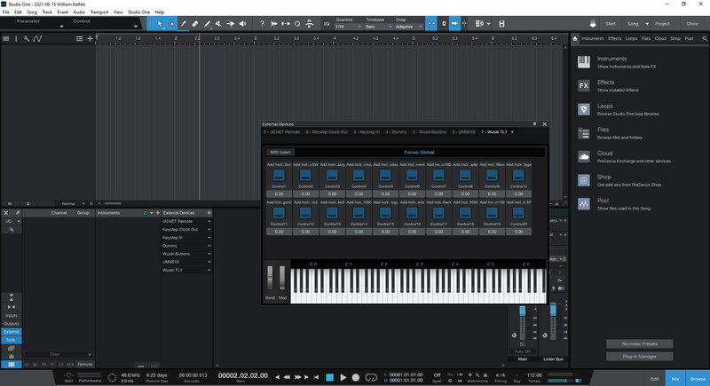Add an instrument with the Instruments plus
The height and width of the screenshot is (386, 710).
point(158,213)
